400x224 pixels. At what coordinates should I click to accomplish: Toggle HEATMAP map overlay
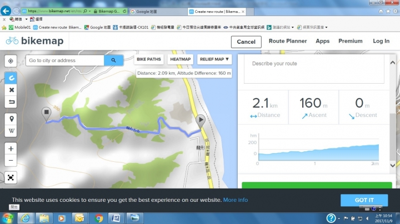(181, 59)
